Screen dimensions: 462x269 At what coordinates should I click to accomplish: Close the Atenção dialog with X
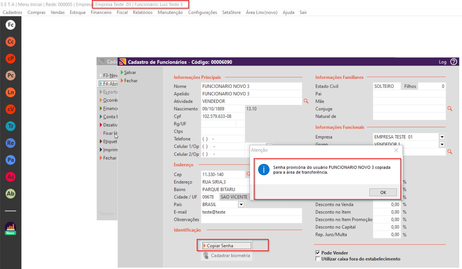[x=396, y=150]
